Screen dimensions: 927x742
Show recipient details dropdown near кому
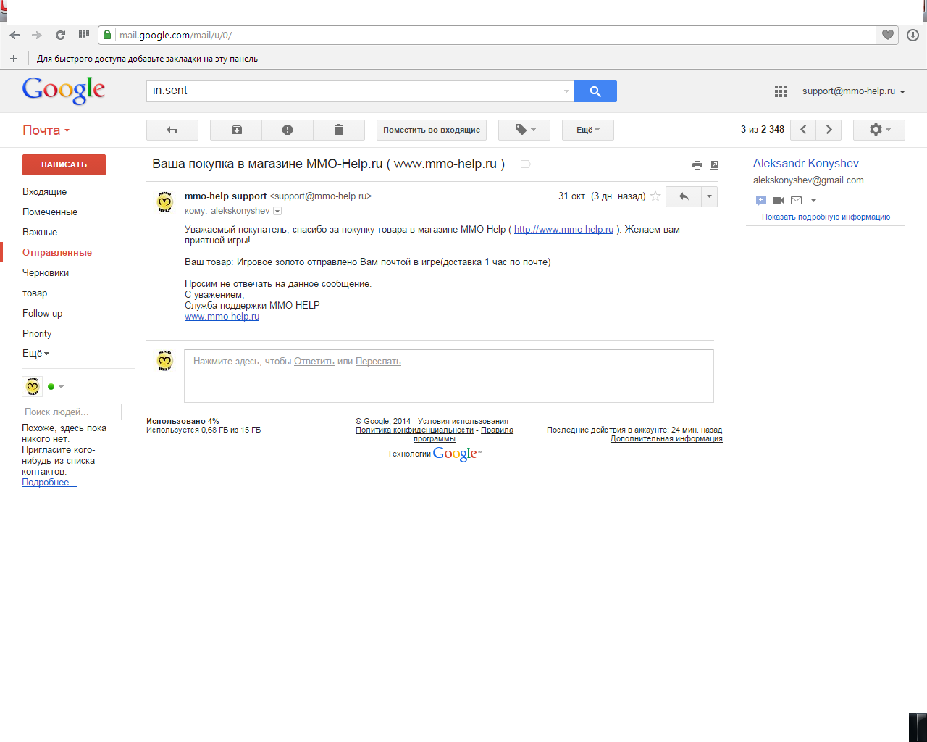[277, 212]
